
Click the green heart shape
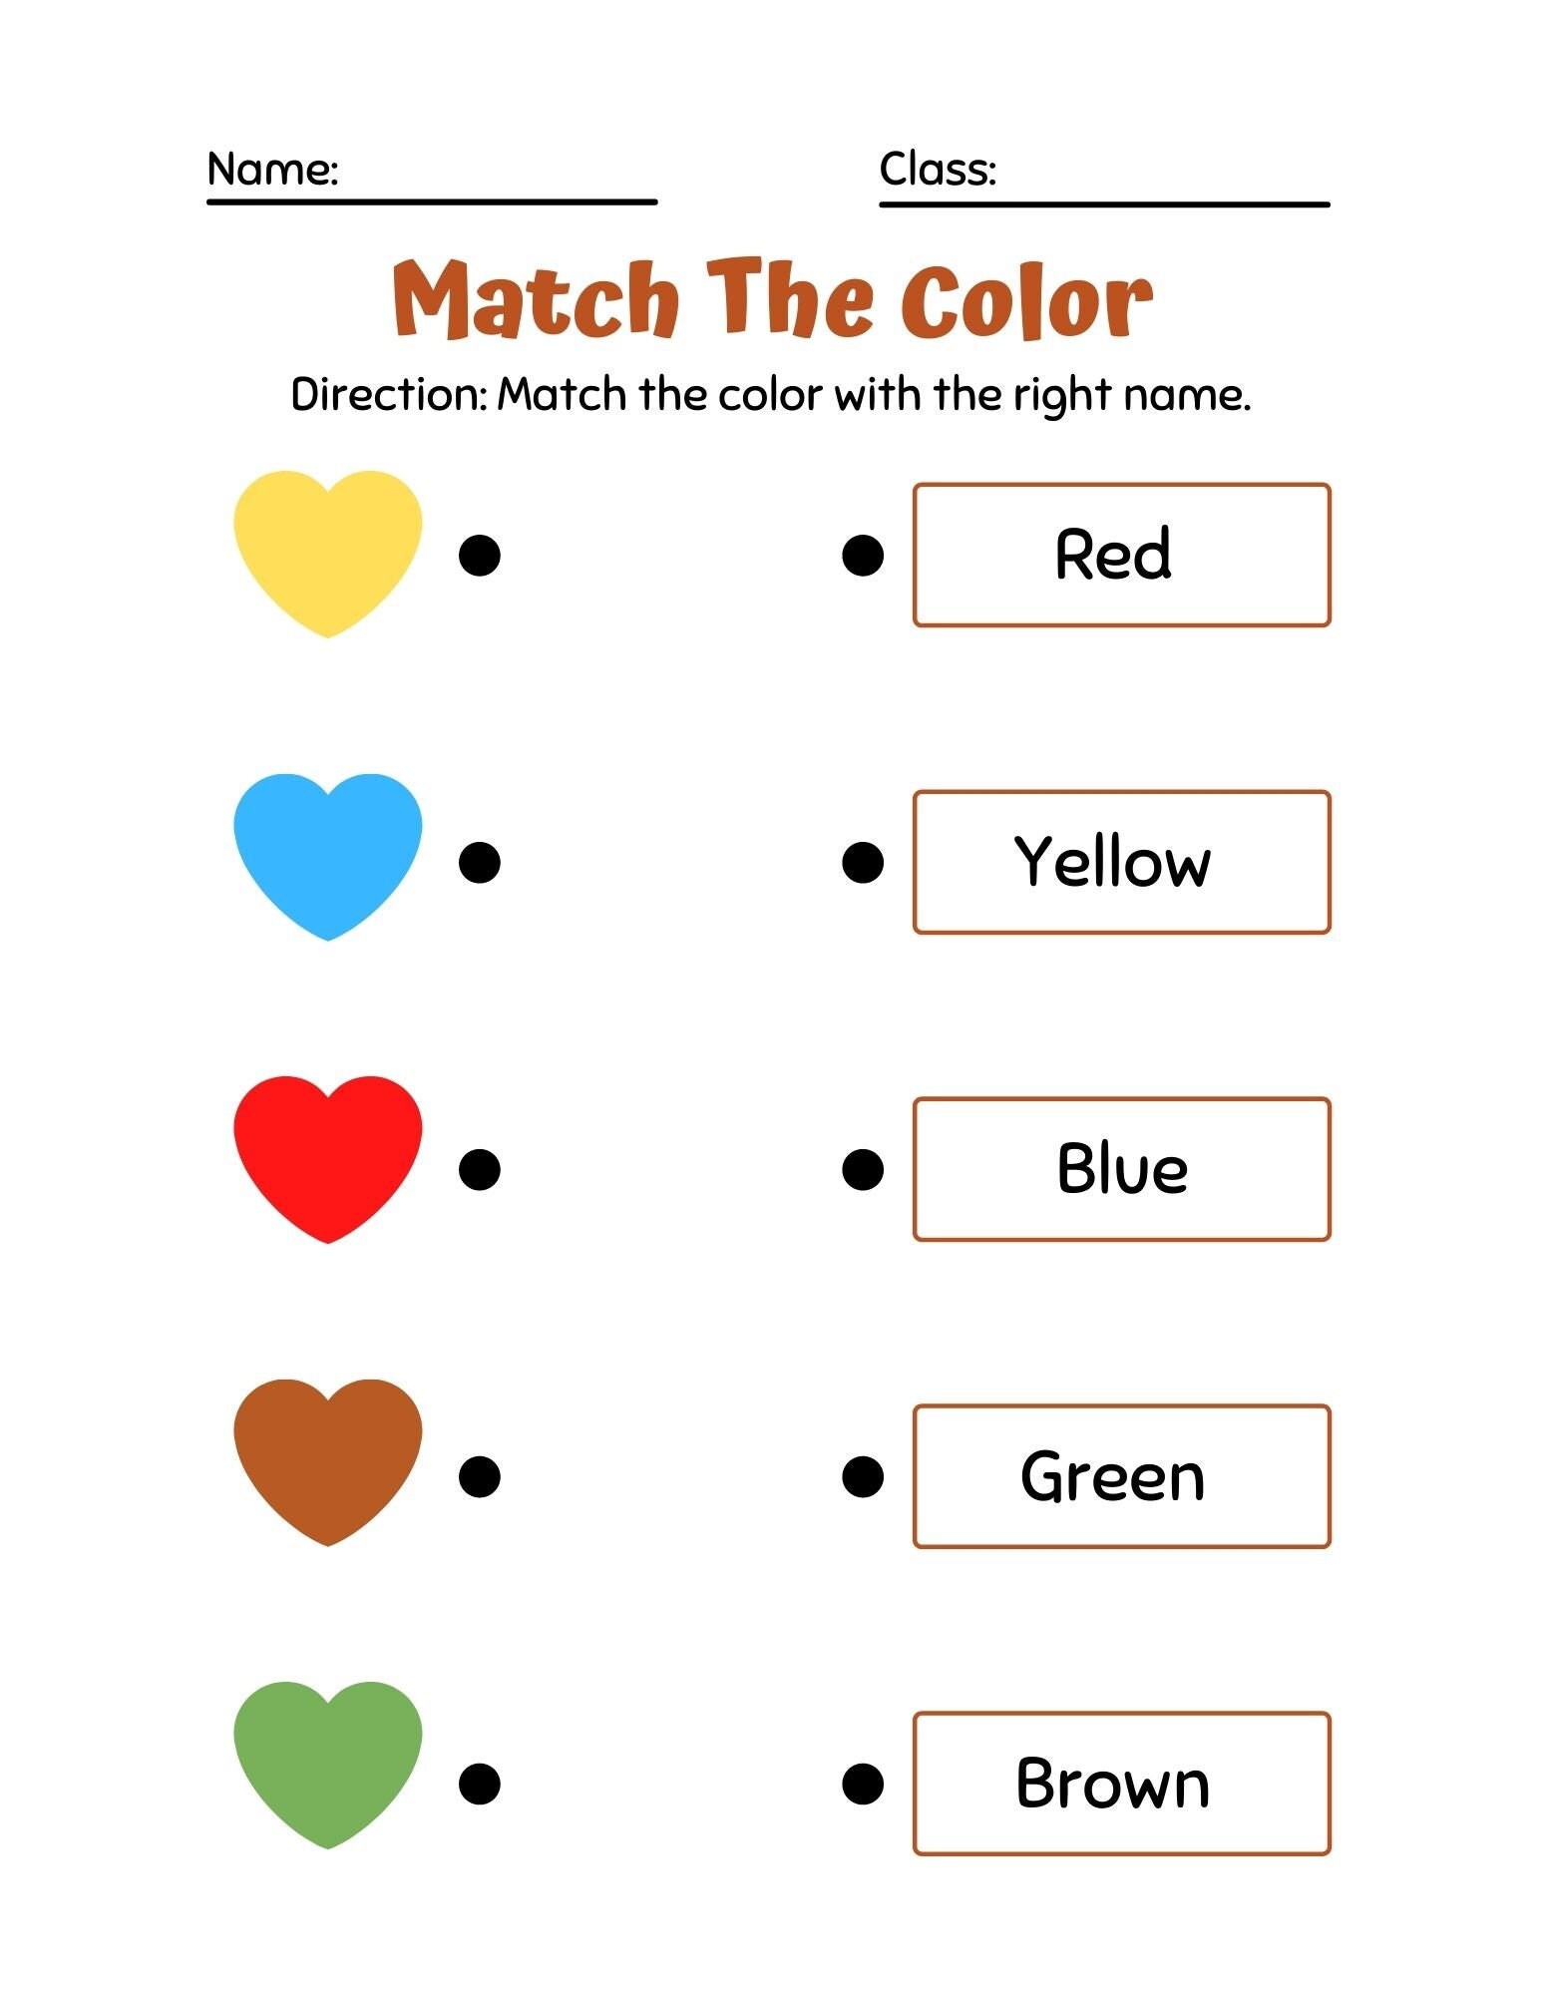327,1766
